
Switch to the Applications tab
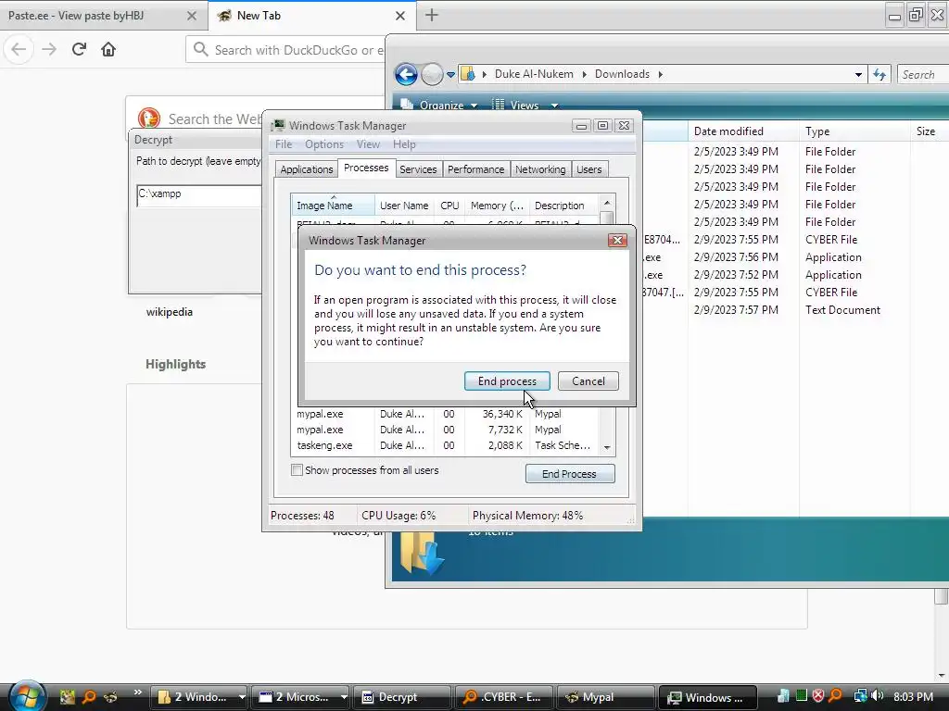click(306, 169)
